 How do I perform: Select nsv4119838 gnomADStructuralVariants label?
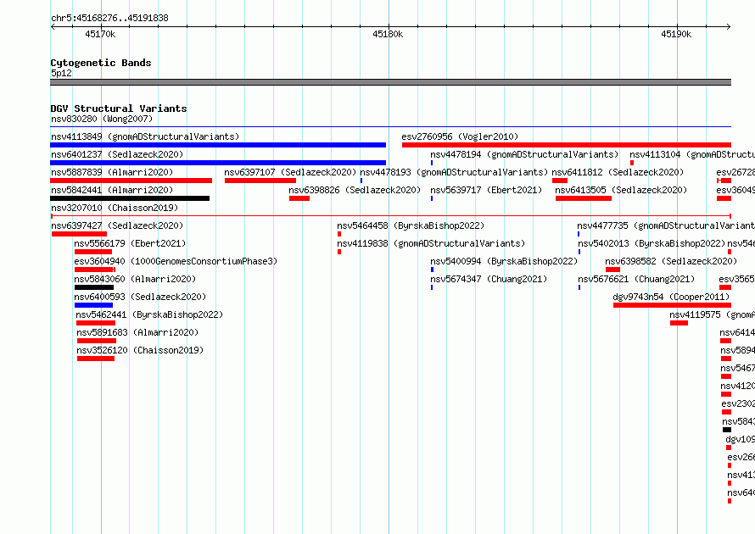(x=431, y=243)
